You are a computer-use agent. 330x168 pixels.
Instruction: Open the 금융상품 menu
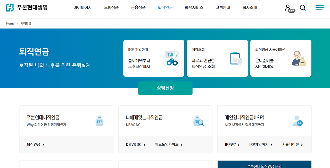[x=138, y=8]
